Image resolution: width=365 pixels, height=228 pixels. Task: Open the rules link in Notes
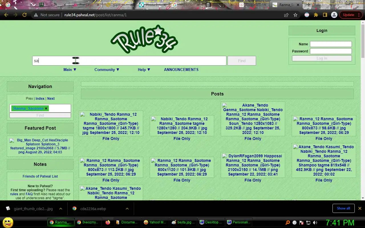point(14,194)
